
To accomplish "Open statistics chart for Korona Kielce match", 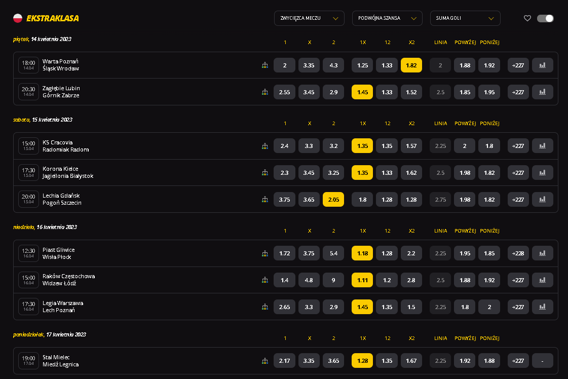I will 542,172.
